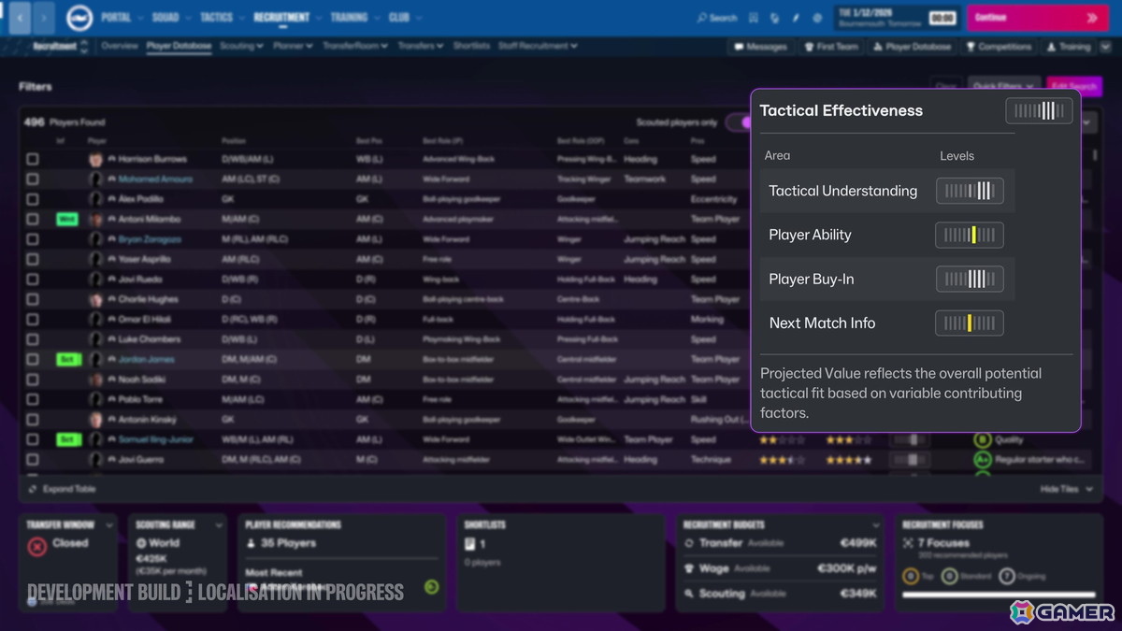Expand the Transfers submenu dropdown
Screen dimensions: 1122x631
[x=421, y=46]
